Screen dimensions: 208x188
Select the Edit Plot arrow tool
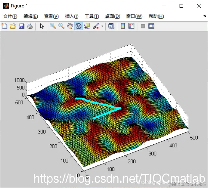42,26
